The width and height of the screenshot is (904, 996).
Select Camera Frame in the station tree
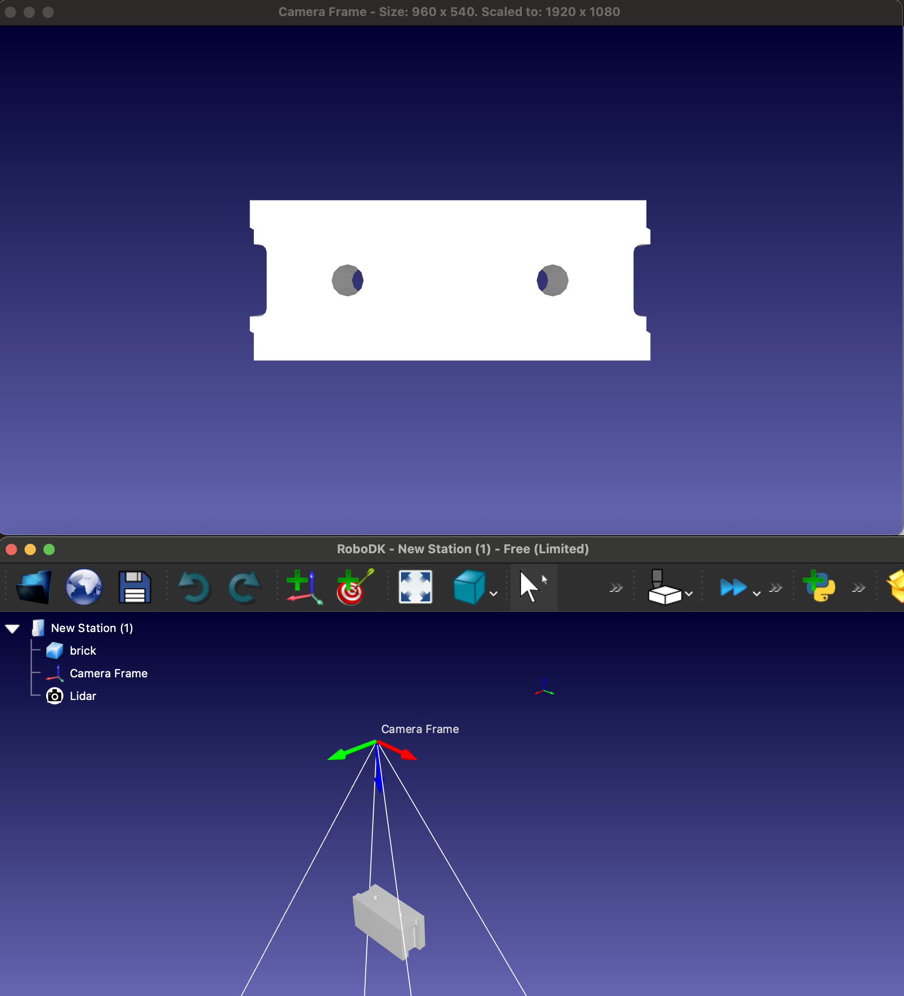109,674
